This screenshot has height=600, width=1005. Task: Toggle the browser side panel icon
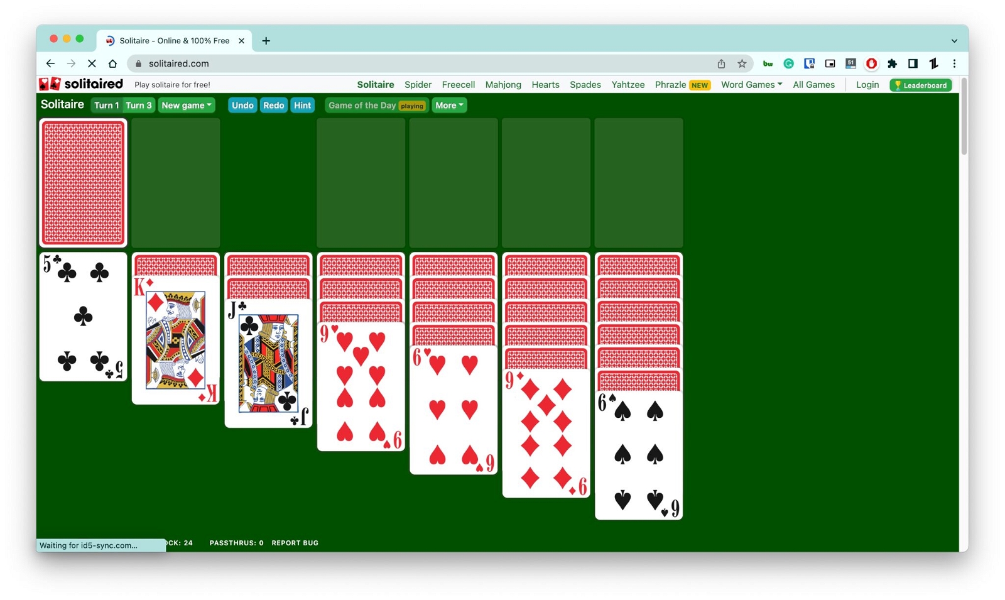tap(913, 63)
